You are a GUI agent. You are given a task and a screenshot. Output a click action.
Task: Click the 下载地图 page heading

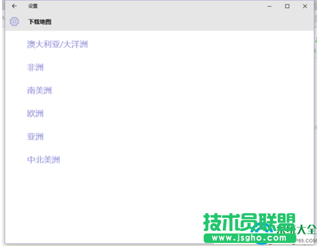(39, 22)
